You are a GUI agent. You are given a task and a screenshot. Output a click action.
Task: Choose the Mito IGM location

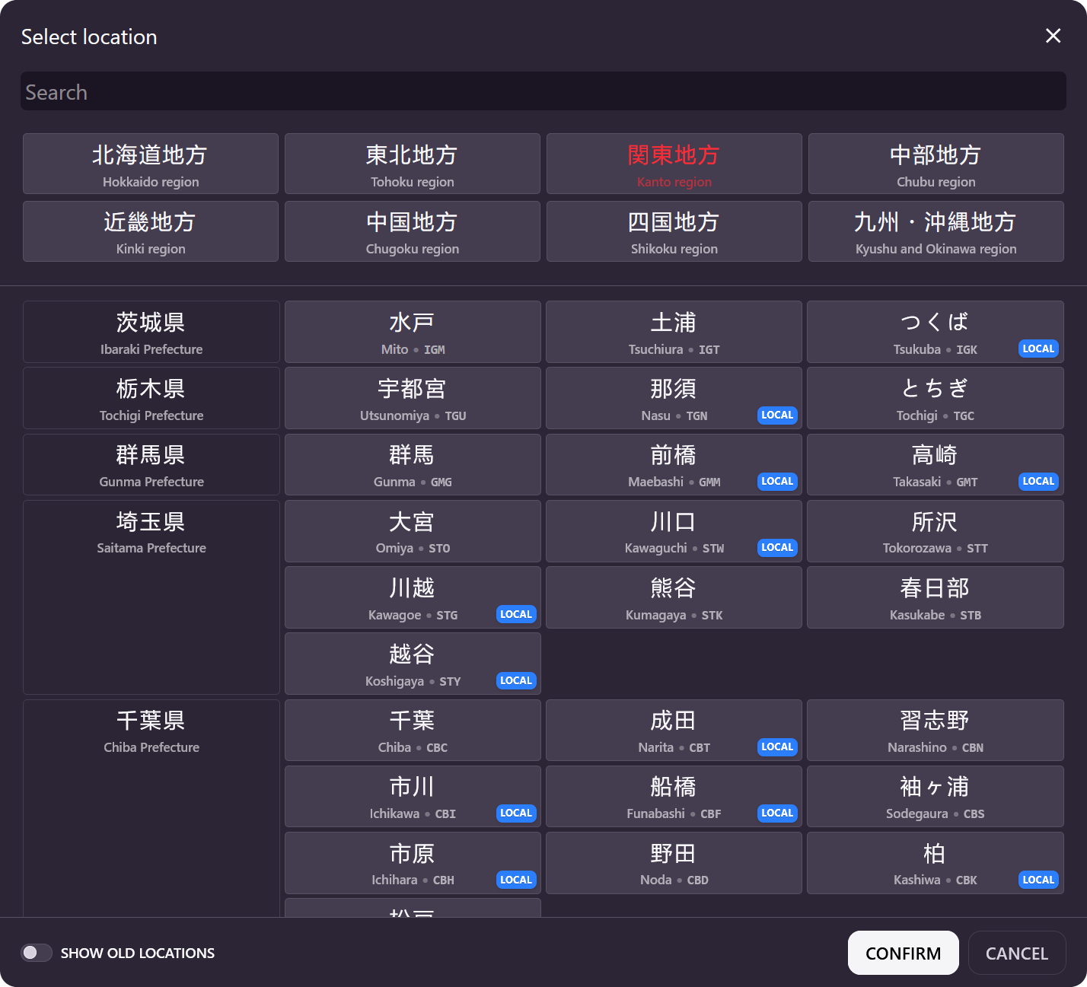point(413,332)
